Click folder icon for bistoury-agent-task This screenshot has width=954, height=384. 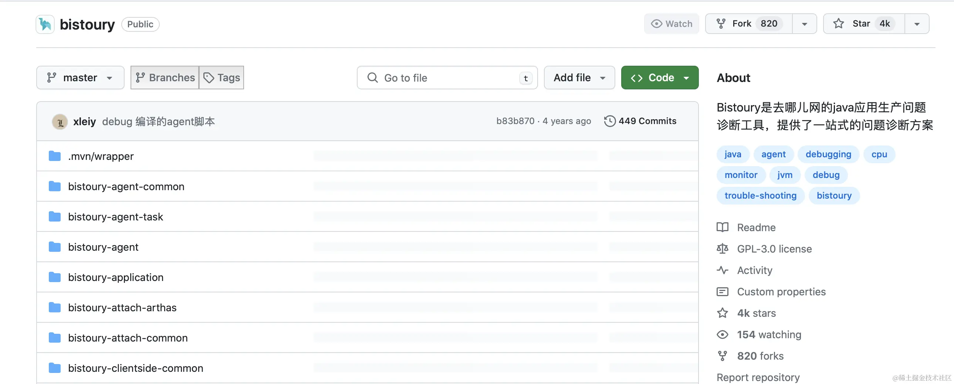(x=55, y=217)
